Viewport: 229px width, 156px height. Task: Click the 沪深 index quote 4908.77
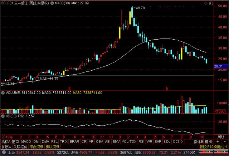pyautogui.click(x=86, y=152)
